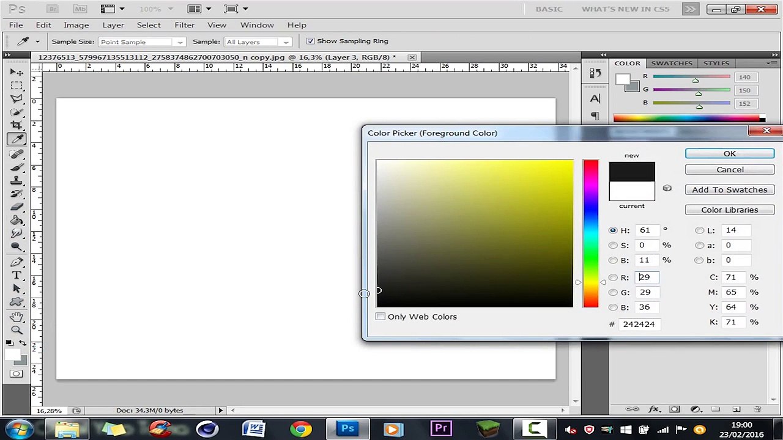Enable Only Web Colors checkbox
This screenshot has width=783, height=440.
click(x=380, y=317)
